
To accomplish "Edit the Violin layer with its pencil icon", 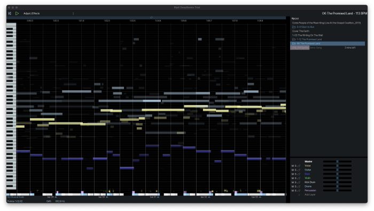I will pos(299,178).
